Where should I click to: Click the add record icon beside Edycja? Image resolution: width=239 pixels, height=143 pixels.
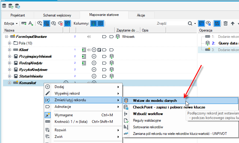(x=24, y=23)
